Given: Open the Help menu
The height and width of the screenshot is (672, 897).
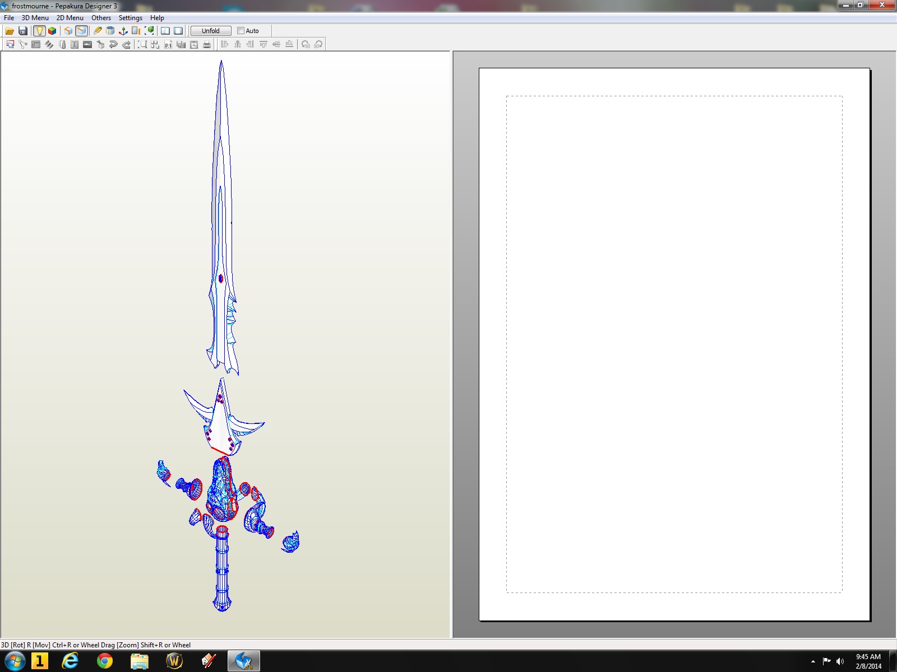Looking at the screenshot, I should click(x=157, y=18).
